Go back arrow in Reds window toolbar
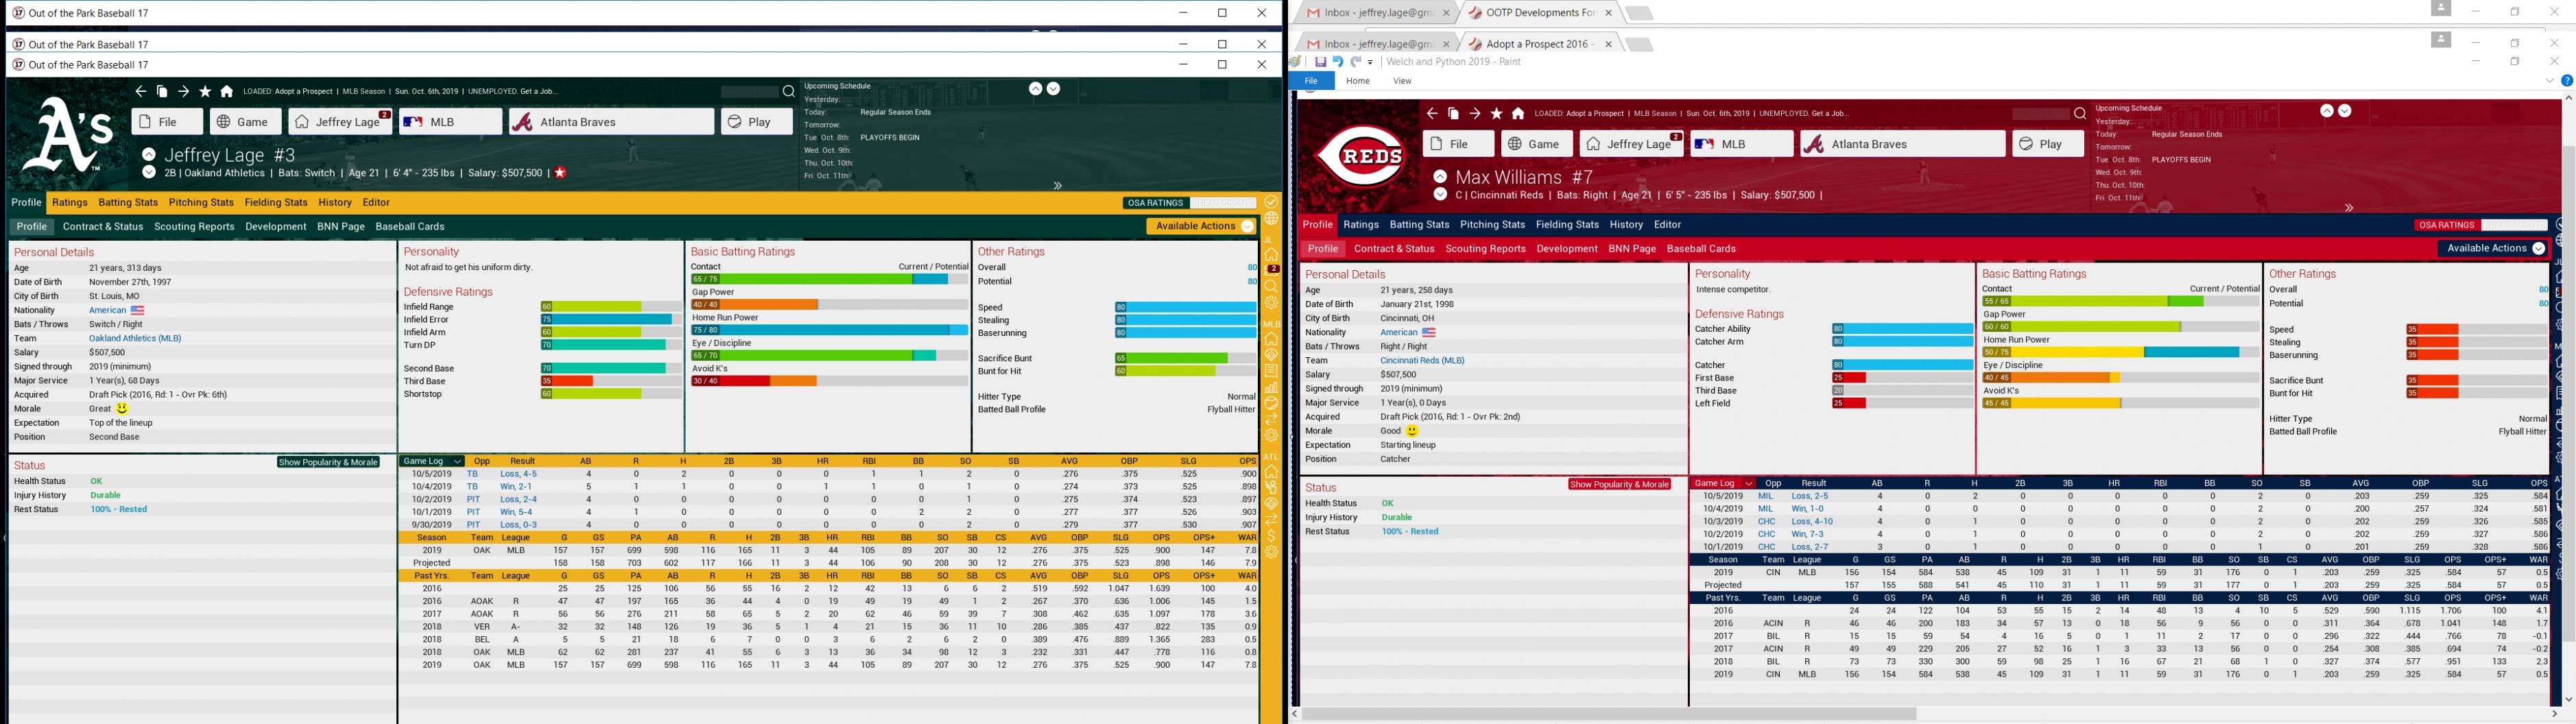Image resolution: width=2576 pixels, height=724 pixels. (1432, 114)
